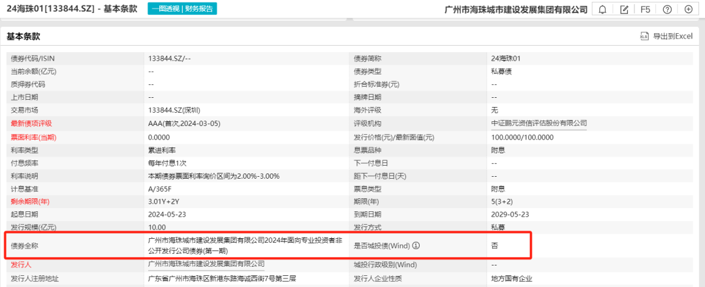
Task: Click 导出到Excel export link
Action: click(x=672, y=37)
